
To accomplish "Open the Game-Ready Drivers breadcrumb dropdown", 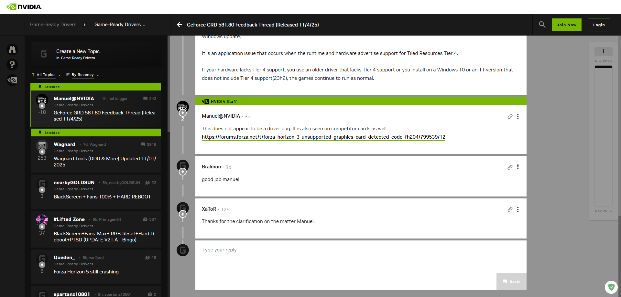I will click(x=120, y=25).
